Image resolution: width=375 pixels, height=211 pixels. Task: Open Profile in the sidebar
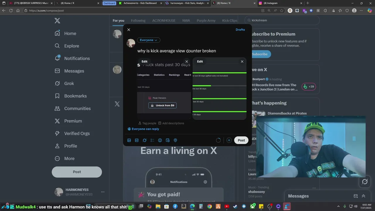pyautogui.click(x=66, y=146)
